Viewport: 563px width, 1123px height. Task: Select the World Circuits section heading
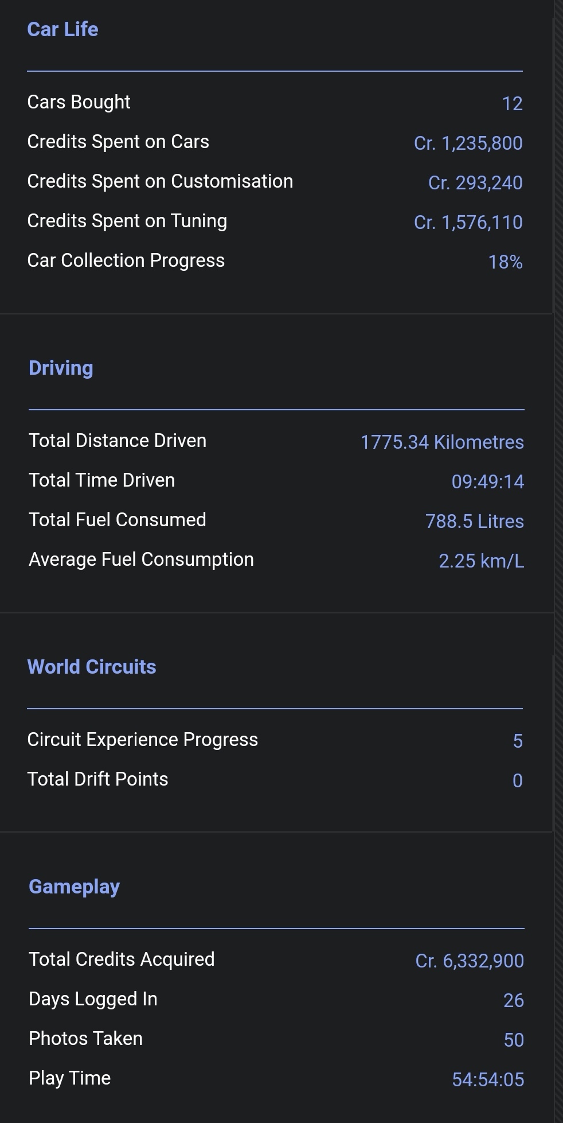pyautogui.click(x=92, y=667)
